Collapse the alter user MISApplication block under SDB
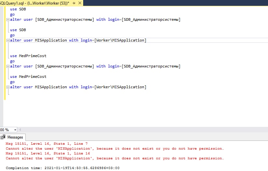 coord(8,41)
